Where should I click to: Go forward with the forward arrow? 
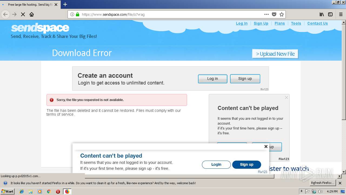[x=14, y=14]
